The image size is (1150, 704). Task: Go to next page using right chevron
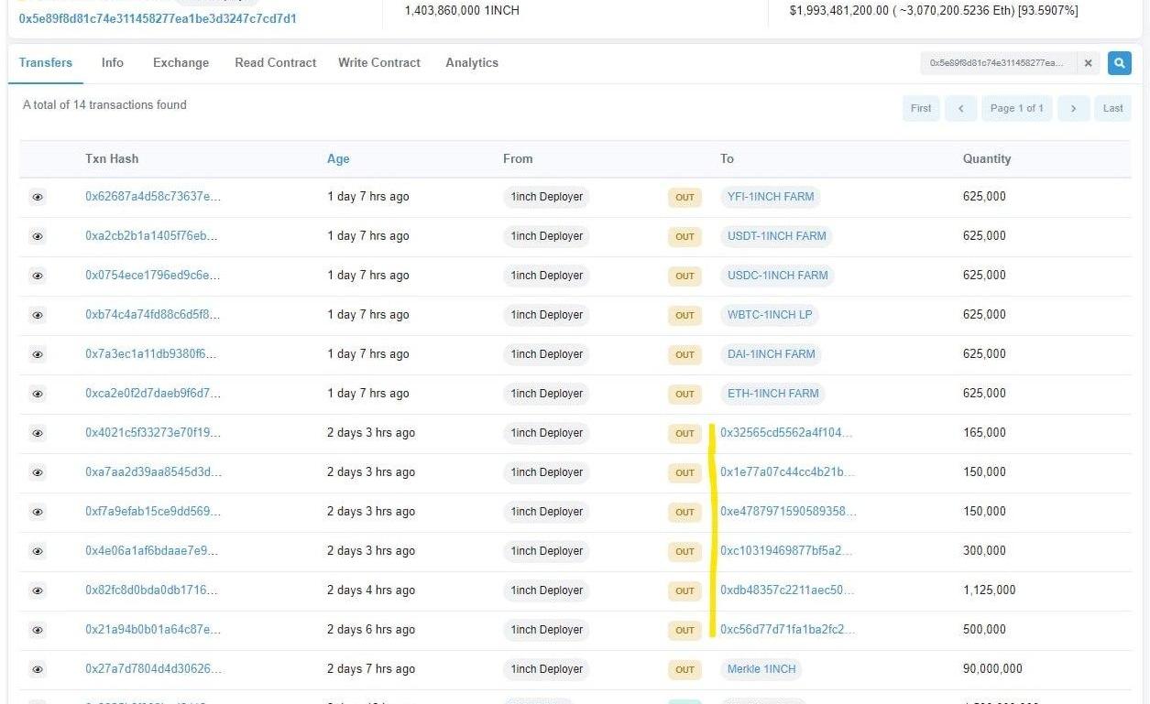pos(1073,108)
